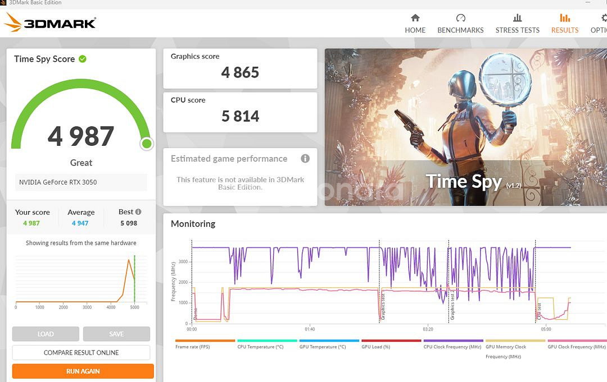Click the 3DMark title bar app icon
This screenshot has width=607, height=382.
pyautogui.click(x=2, y=2)
